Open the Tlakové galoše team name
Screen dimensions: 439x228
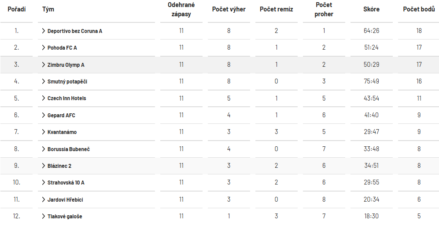pos(65,217)
